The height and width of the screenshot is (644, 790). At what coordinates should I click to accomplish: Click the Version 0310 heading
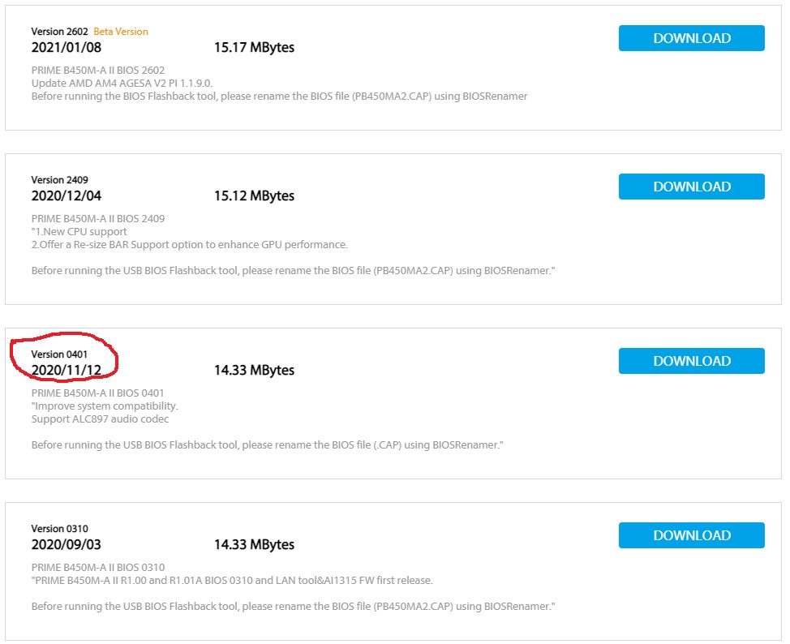(59, 529)
